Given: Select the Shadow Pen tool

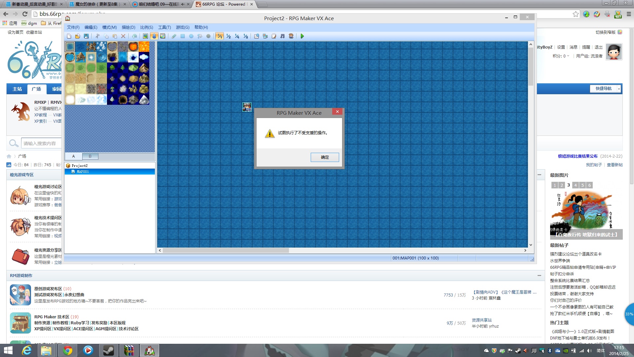Looking at the screenshot, I should [x=208, y=36].
